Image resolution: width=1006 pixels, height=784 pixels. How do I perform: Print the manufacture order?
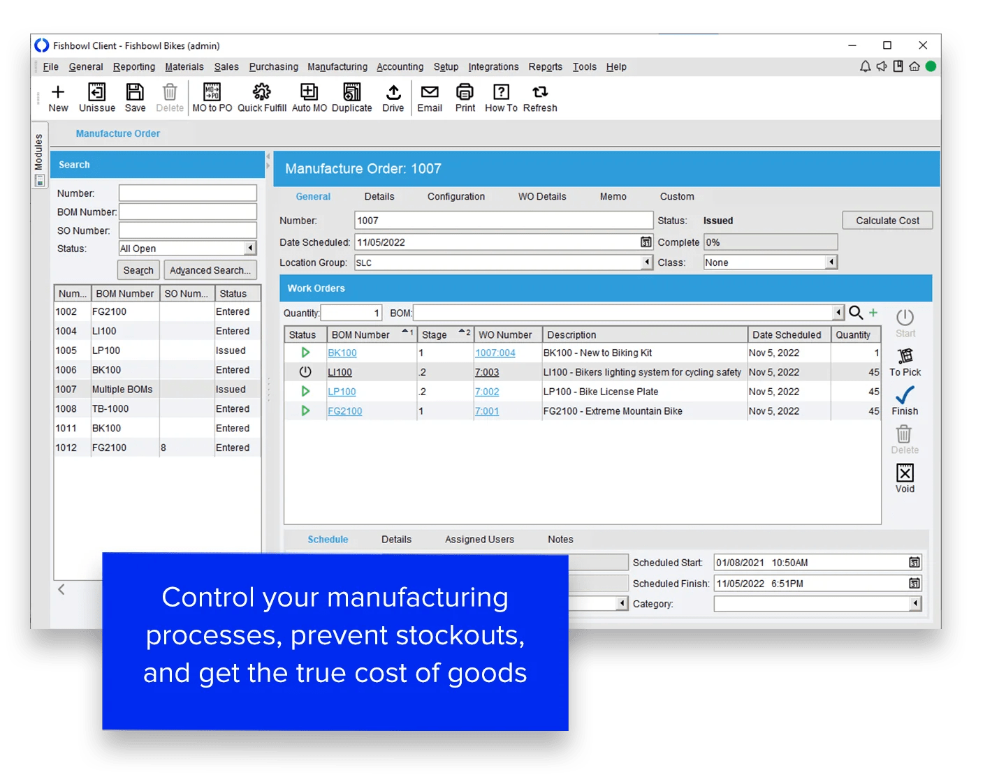point(465,98)
